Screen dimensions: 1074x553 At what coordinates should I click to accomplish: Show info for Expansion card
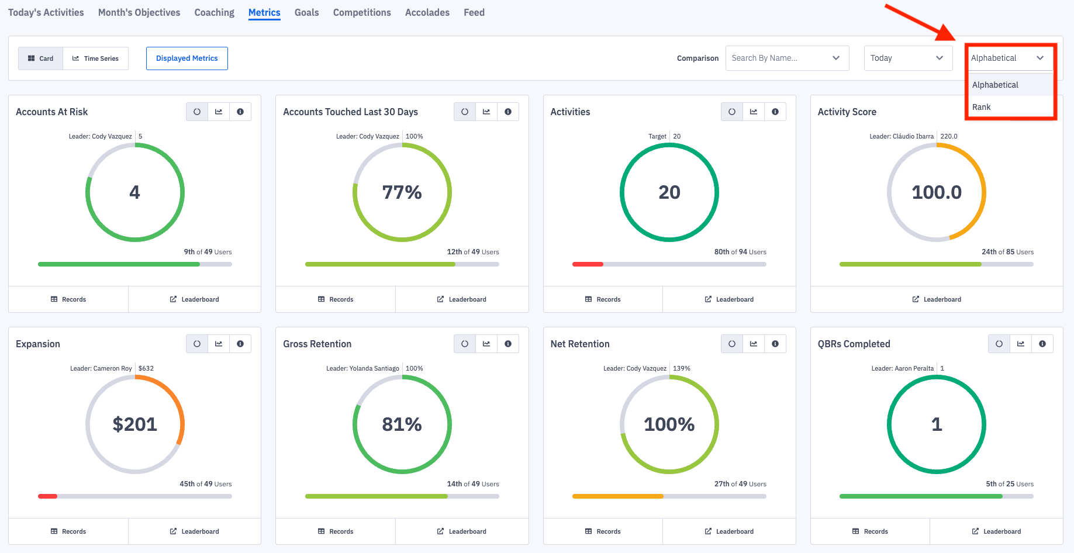tap(240, 344)
